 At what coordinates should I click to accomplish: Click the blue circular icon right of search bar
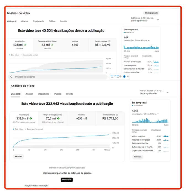(x=124, y=76)
